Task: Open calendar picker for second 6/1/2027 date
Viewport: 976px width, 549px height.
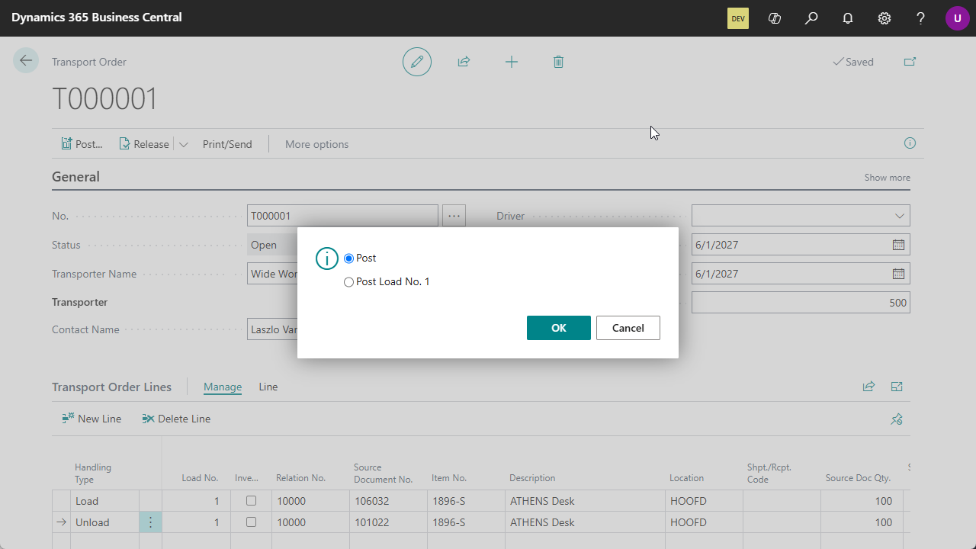Action: pyautogui.click(x=898, y=274)
